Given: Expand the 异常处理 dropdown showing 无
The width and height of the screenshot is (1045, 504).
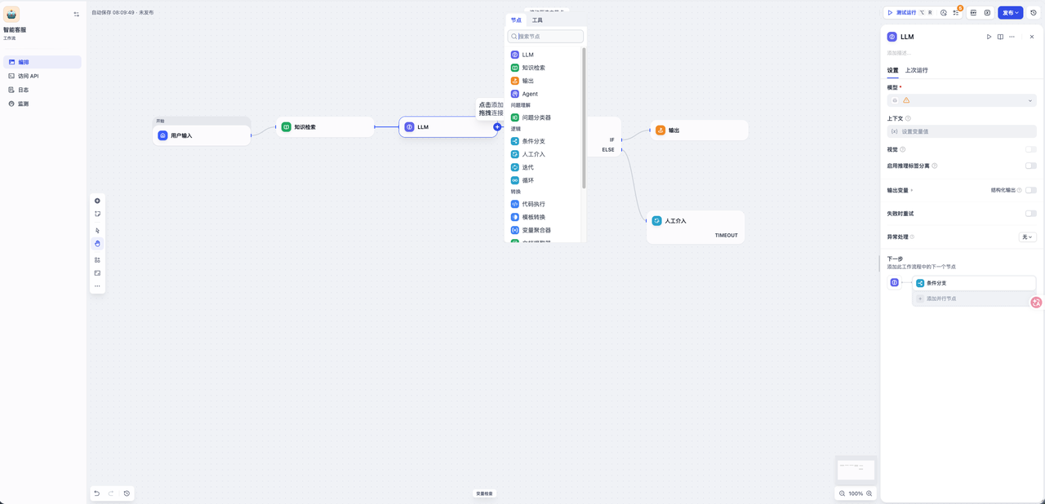Looking at the screenshot, I should click(x=1027, y=237).
